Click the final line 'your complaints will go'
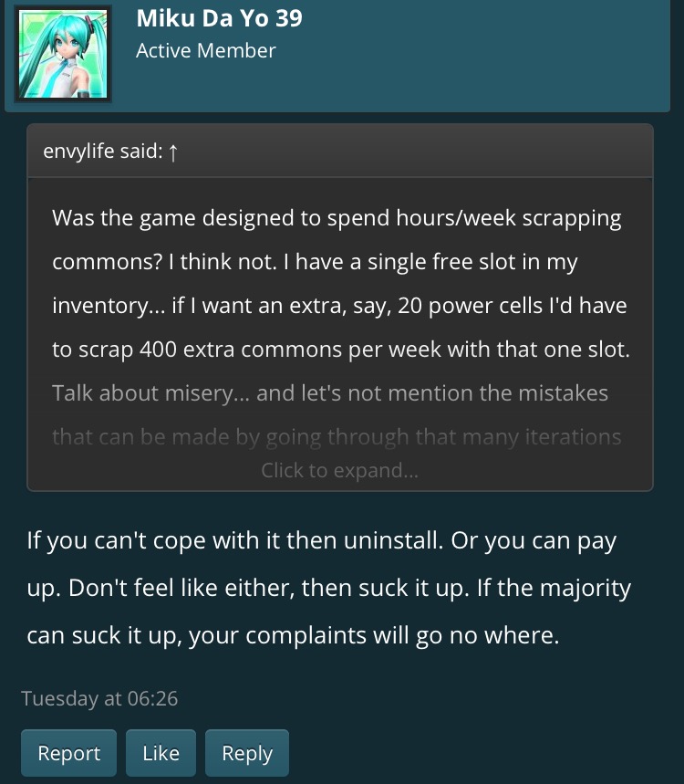The height and width of the screenshot is (784, 684). point(293,635)
